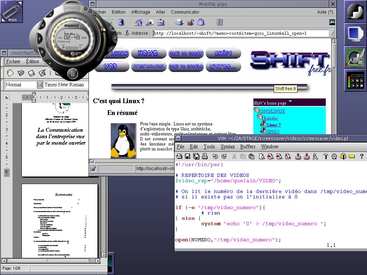Screen dimensions: 367x275
Task: Click the Security padlock icon in Mozilla
Action: click(191, 23)
